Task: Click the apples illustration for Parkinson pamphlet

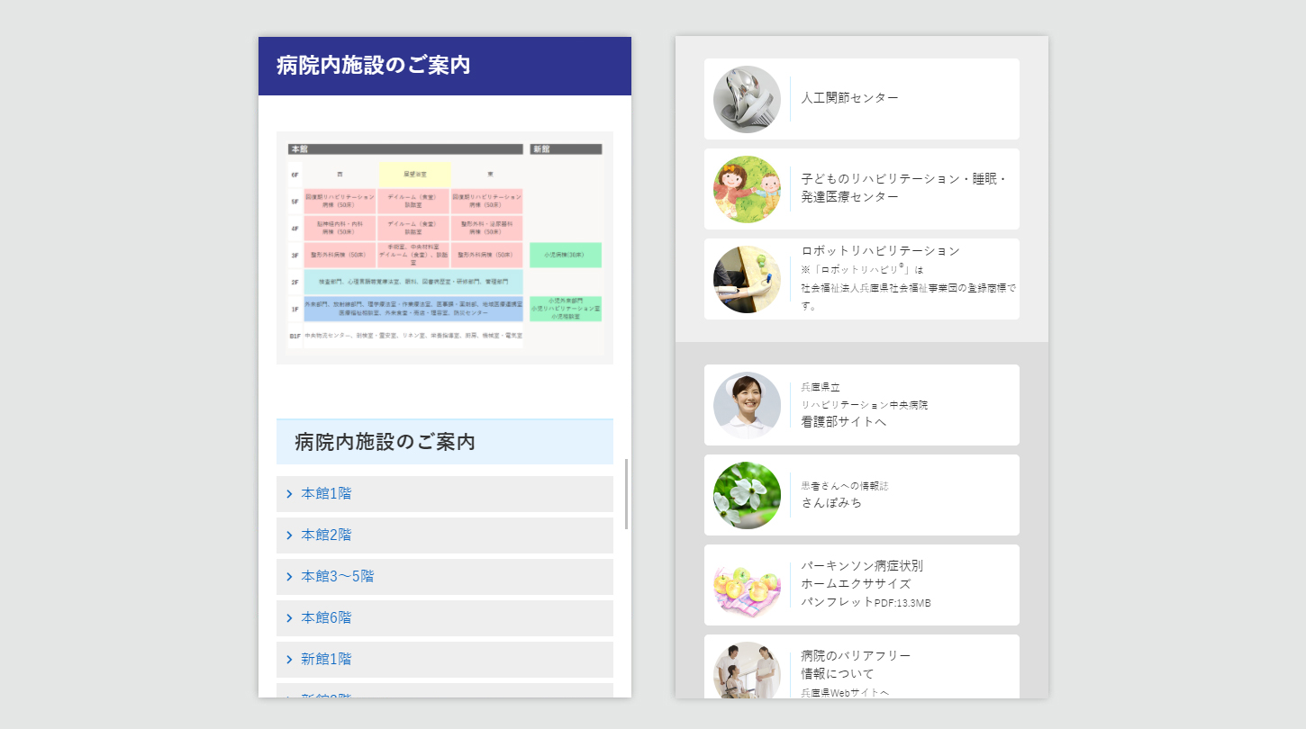Action: 747,585
